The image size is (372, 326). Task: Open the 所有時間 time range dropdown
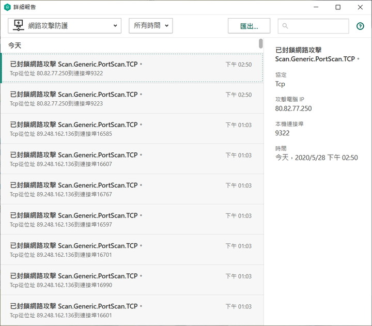(x=151, y=26)
